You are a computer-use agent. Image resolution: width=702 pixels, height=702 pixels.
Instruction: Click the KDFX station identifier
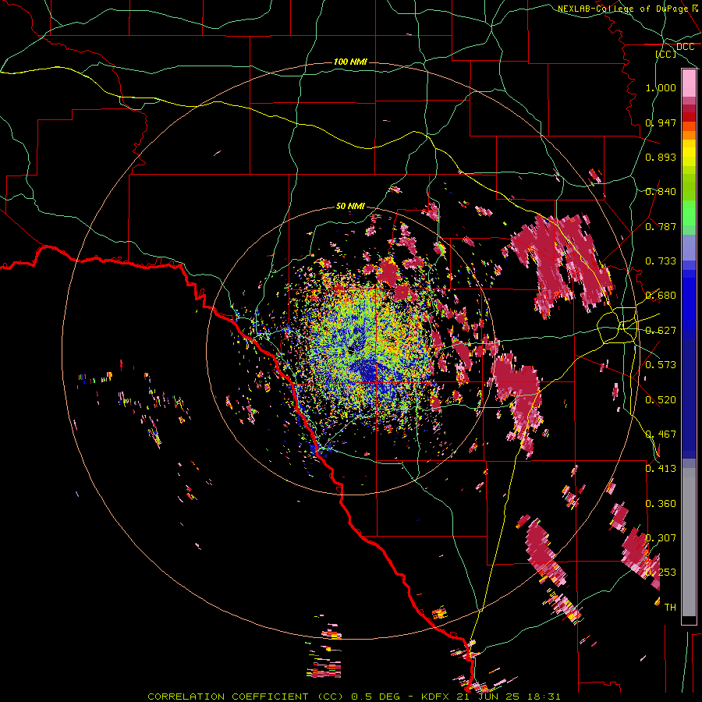437,697
